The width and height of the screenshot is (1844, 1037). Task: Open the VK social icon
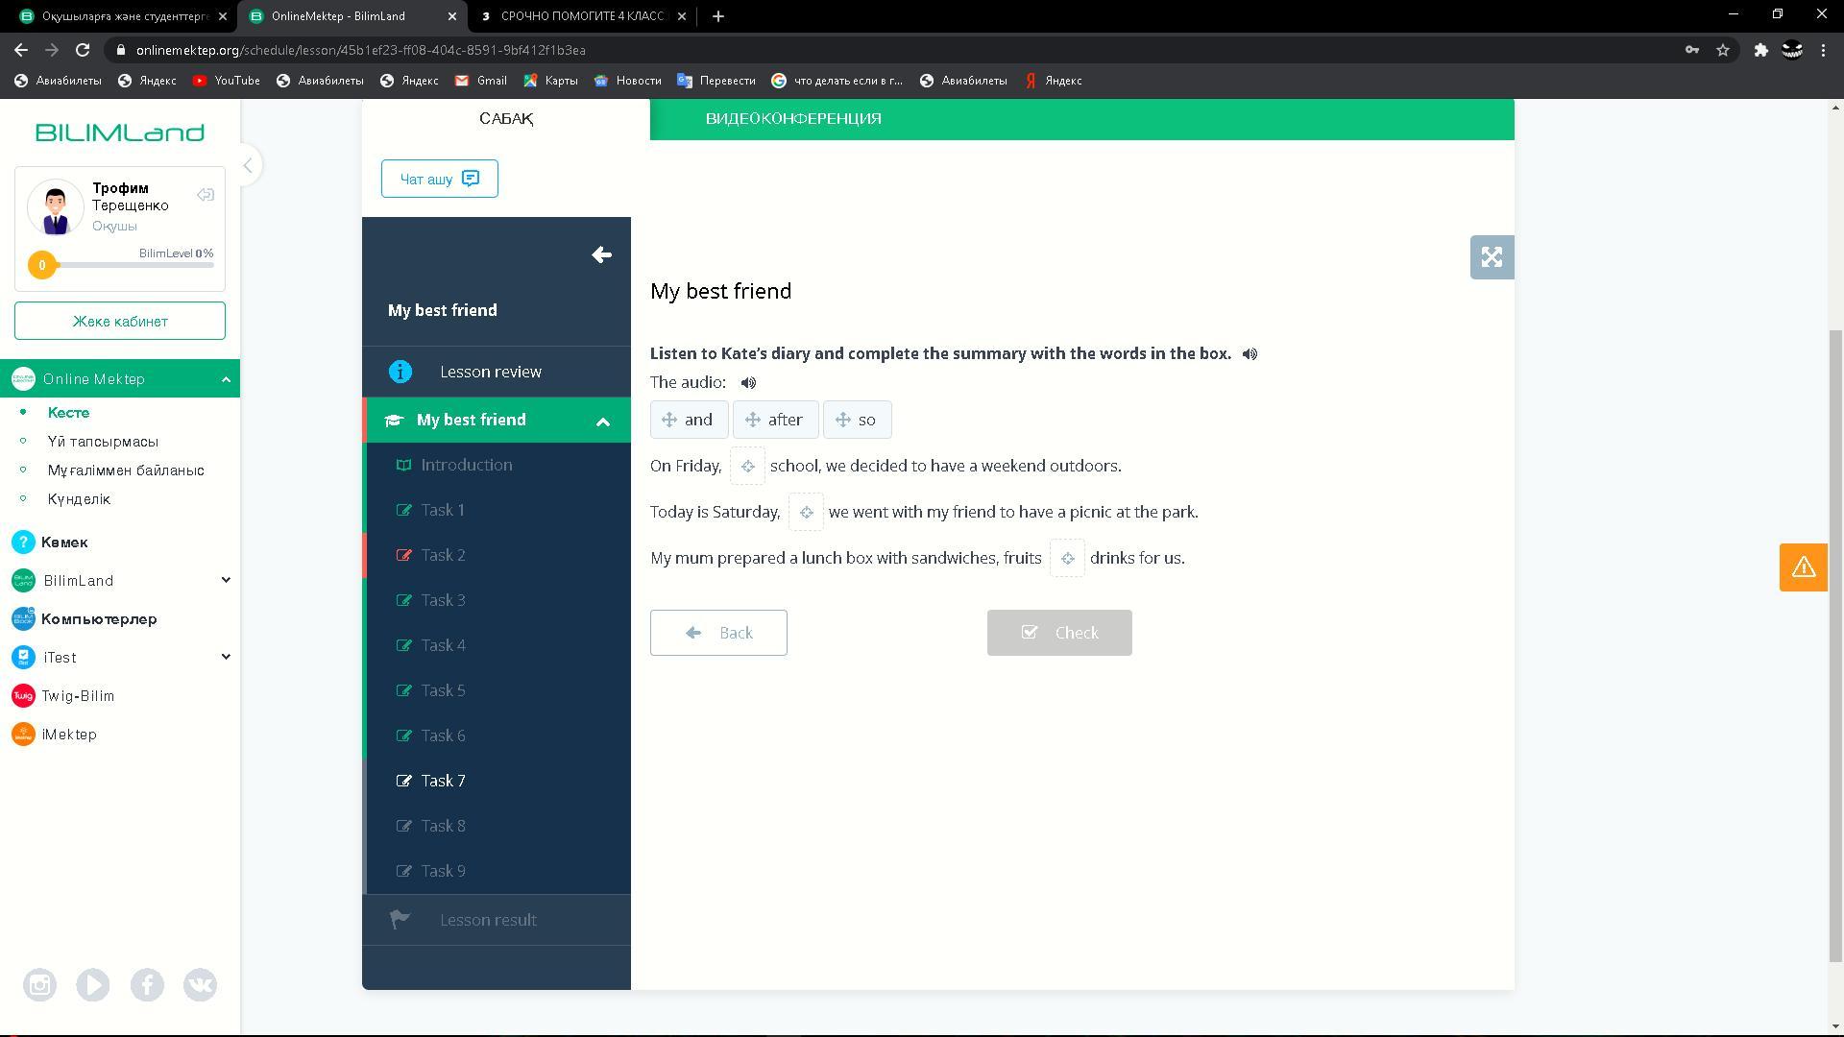(200, 985)
